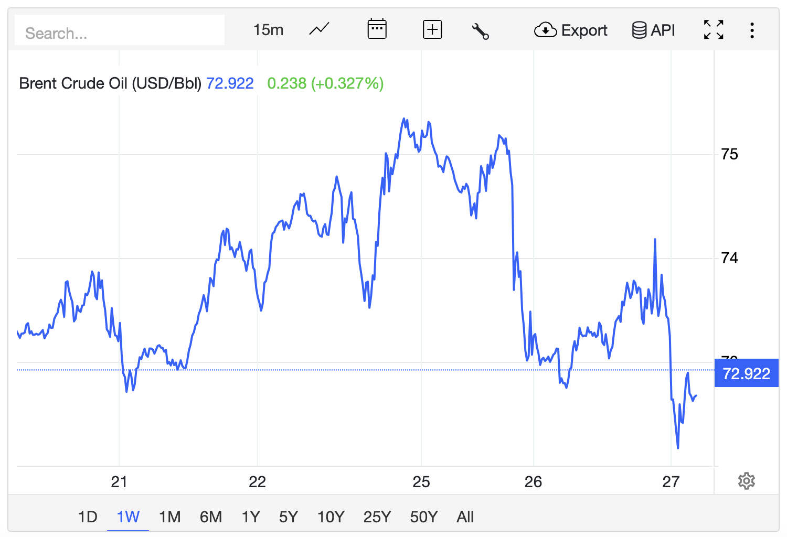This screenshot has width=787, height=537.
Task: Click the date label 22 on axis
Action: point(257,482)
